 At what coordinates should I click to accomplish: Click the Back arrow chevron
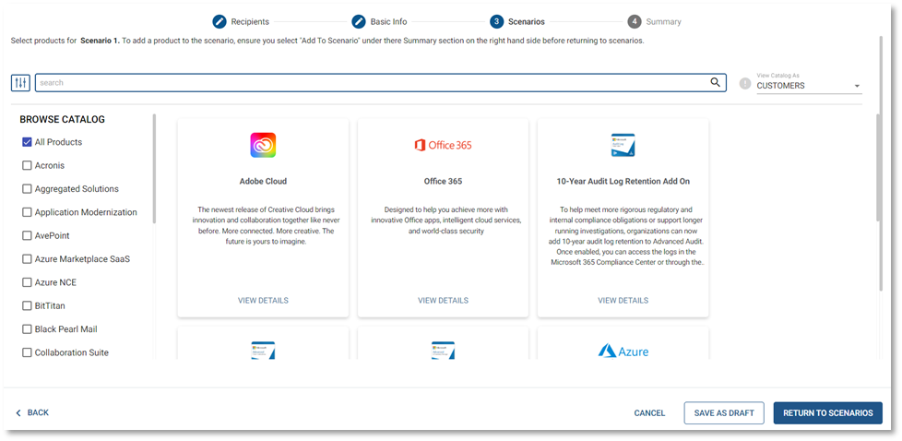[x=18, y=412]
